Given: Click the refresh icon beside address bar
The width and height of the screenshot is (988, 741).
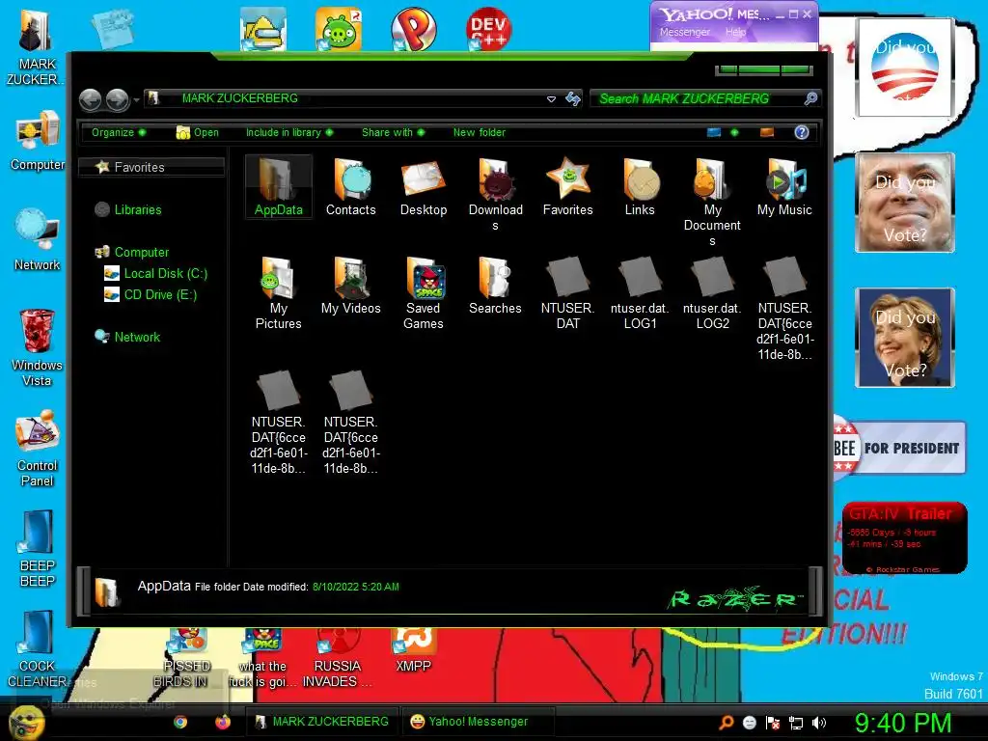Looking at the screenshot, I should [573, 99].
